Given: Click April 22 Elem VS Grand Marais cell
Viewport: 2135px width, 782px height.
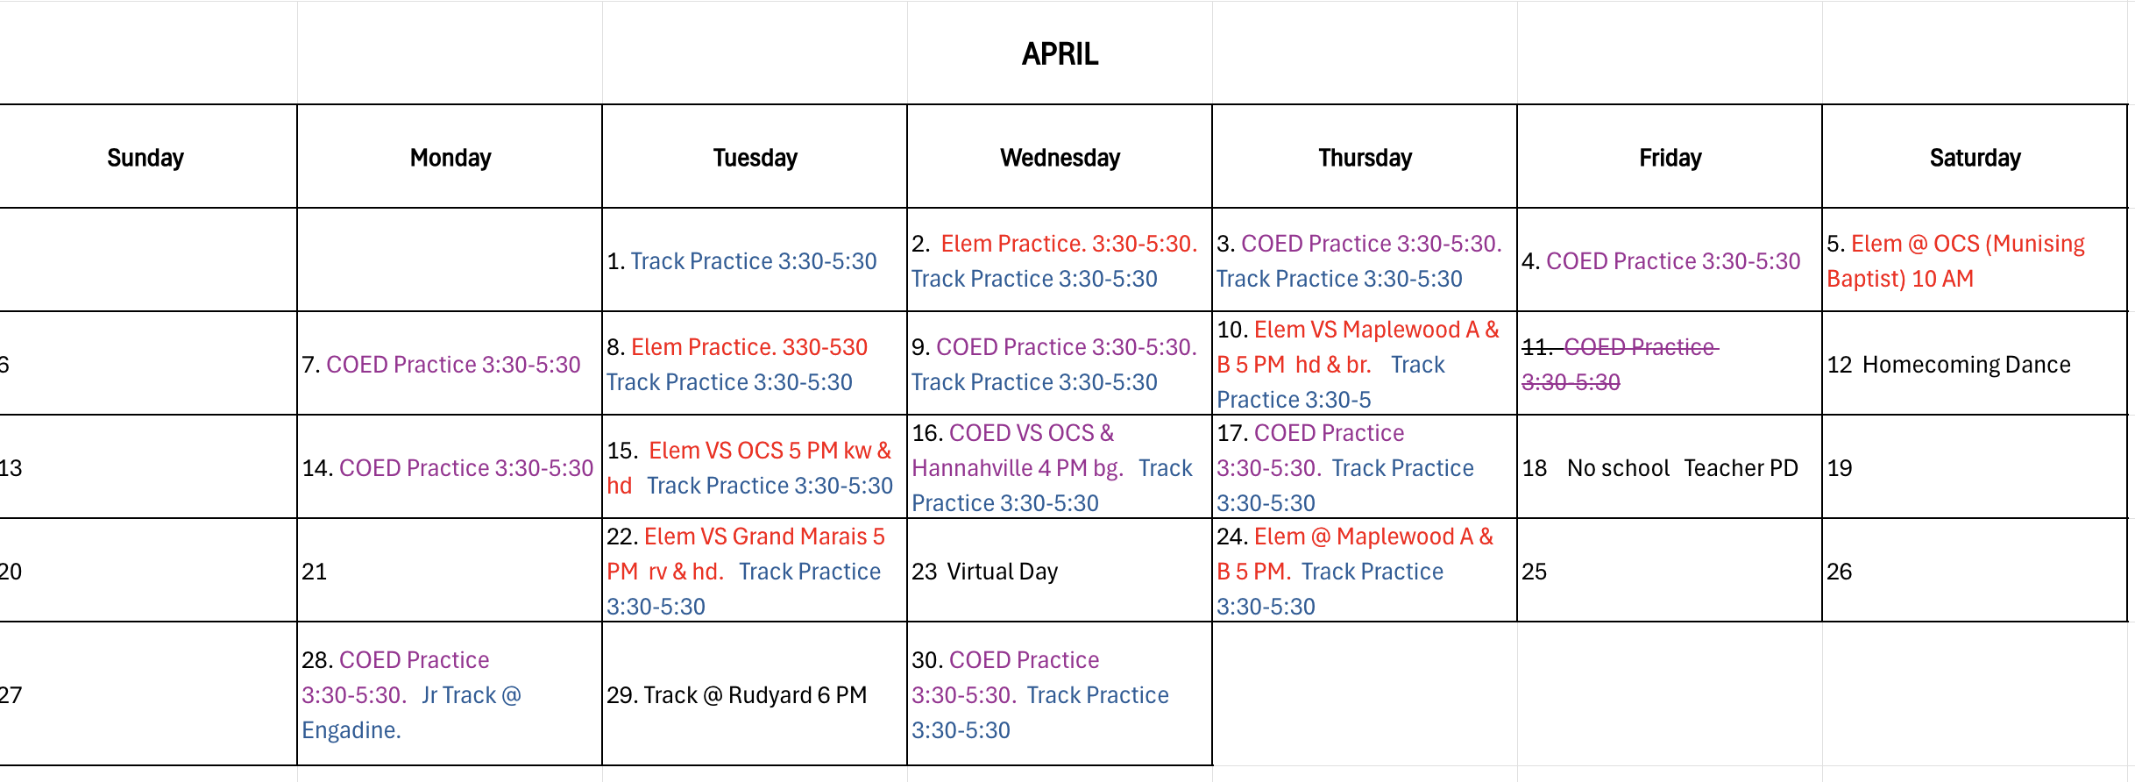Looking at the screenshot, I should click(x=755, y=571).
